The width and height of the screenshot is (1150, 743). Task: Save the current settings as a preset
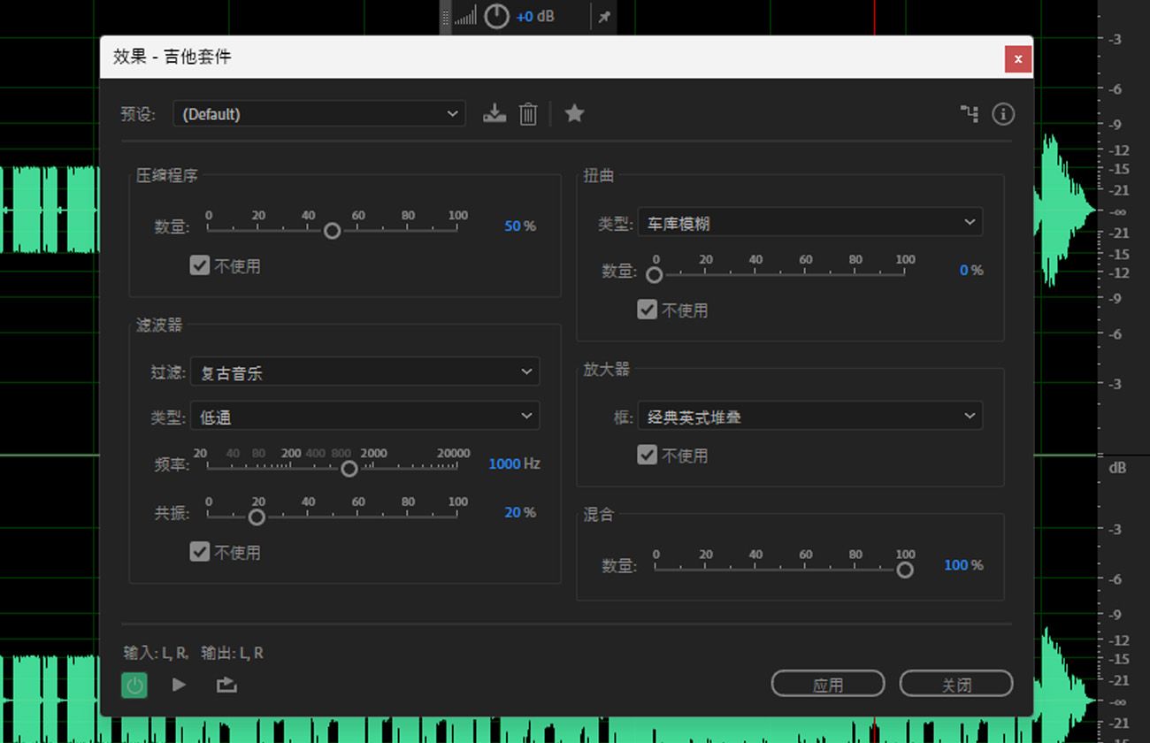click(494, 113)
